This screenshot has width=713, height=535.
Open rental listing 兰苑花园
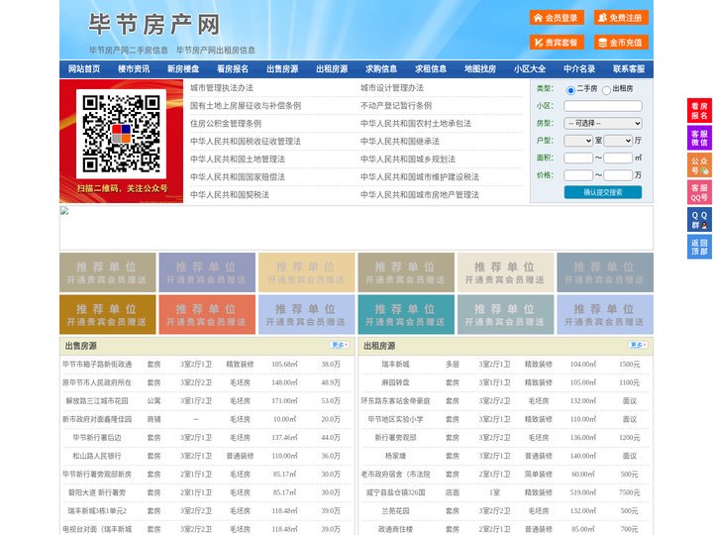[x=395, y=511]
